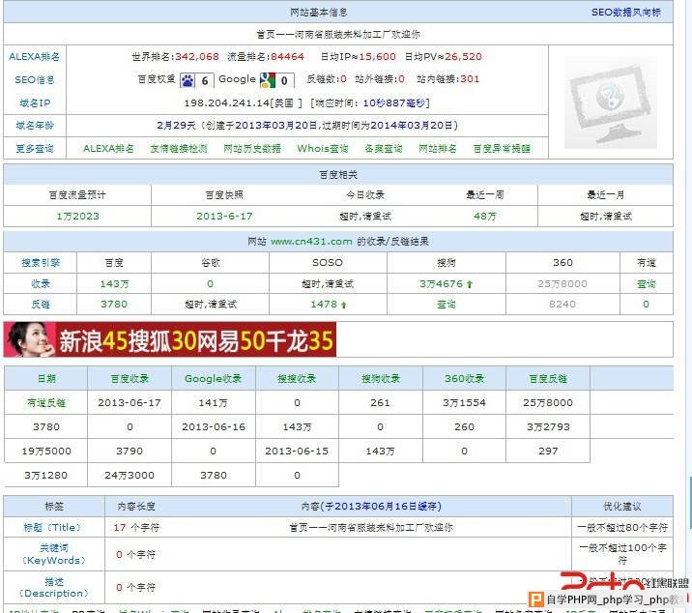Click the website preview thumbnail placeholder

point(611,102)
